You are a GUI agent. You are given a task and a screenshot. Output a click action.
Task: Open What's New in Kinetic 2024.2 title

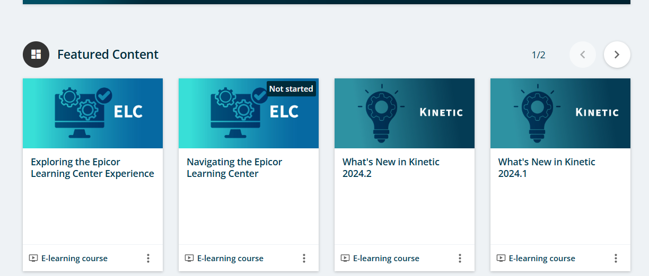[391, 167]
